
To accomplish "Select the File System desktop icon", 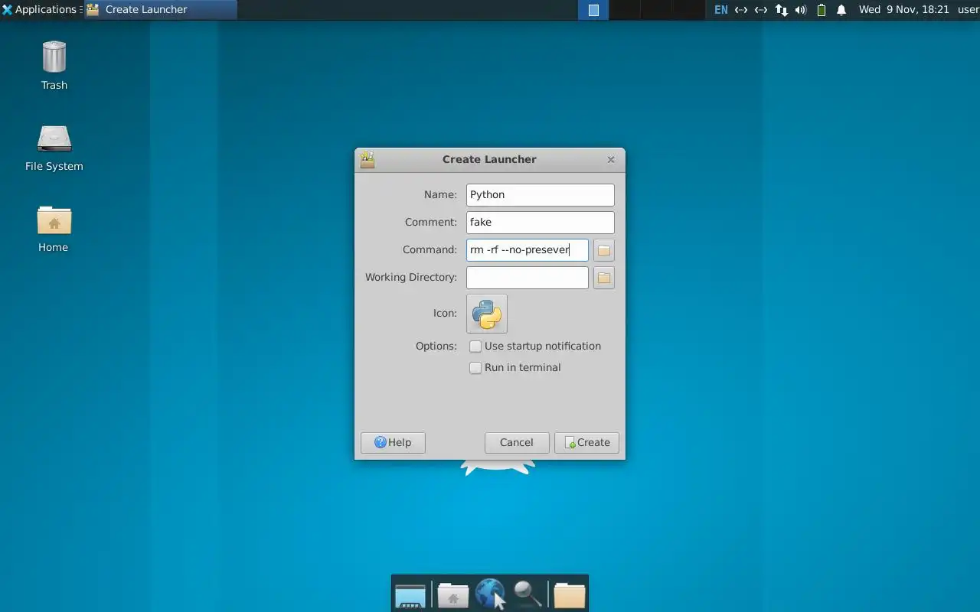I will point(54,148).
